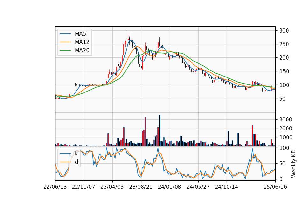Click the x-axis date 24/01/08
The width and height of the screenshot is (306, 220).
tap(169, 187)
